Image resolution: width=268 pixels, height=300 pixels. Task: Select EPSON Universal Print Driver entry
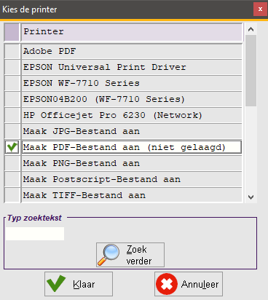click(x=132, y=67)
